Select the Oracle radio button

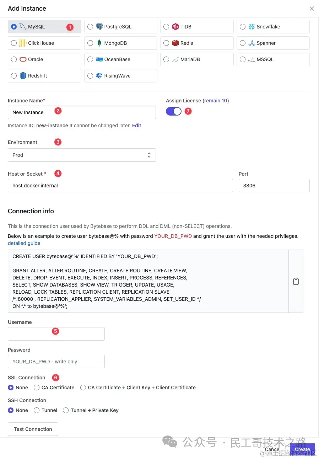(x=14, y=59)
